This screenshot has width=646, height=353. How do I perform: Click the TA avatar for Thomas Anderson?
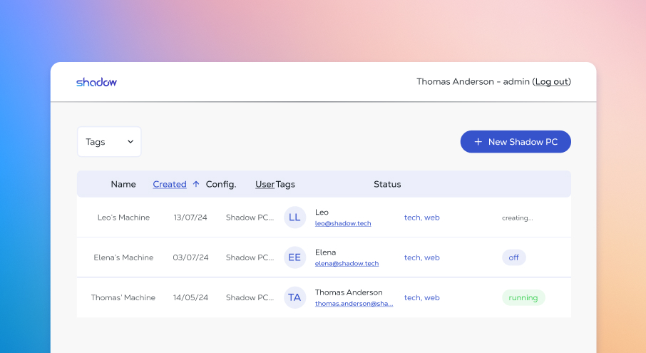coord(294,297)
